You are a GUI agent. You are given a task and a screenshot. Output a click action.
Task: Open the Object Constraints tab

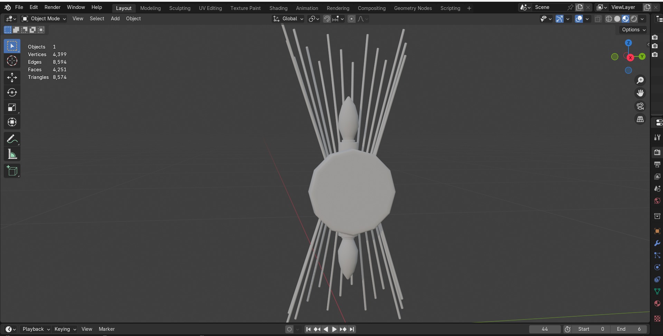657,279
